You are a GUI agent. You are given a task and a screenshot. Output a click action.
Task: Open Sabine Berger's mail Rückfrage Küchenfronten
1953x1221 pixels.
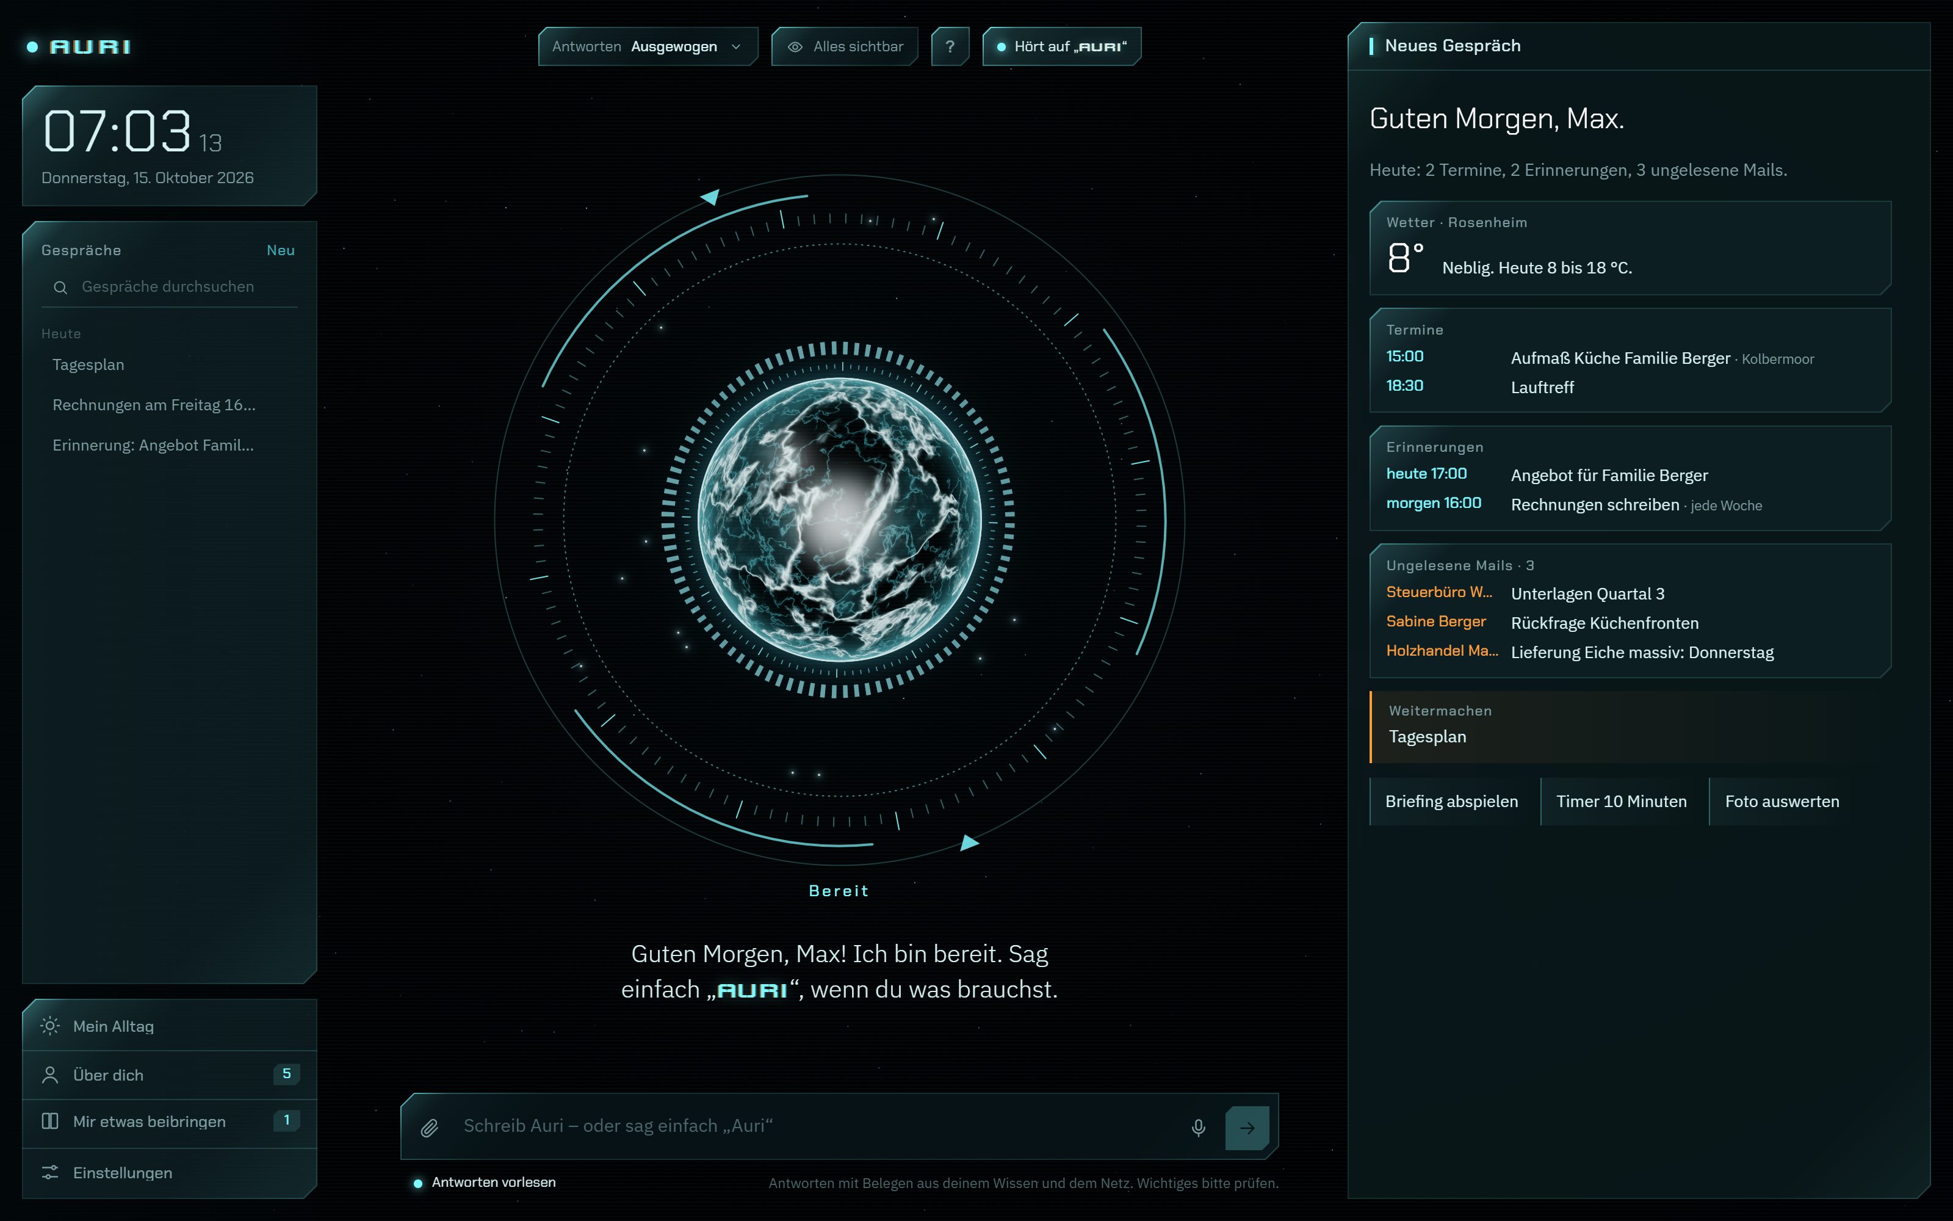click(x=1630, y=623)
